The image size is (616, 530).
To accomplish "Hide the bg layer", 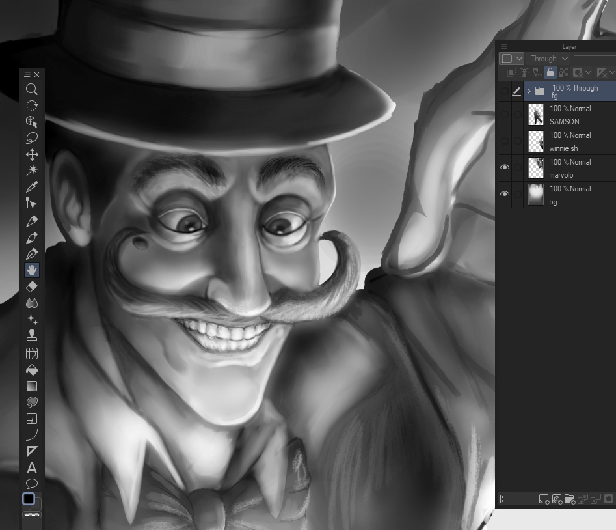I will point(505,194).
